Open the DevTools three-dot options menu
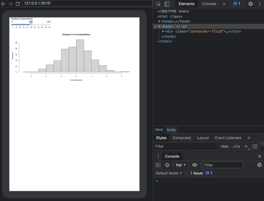 259,4
